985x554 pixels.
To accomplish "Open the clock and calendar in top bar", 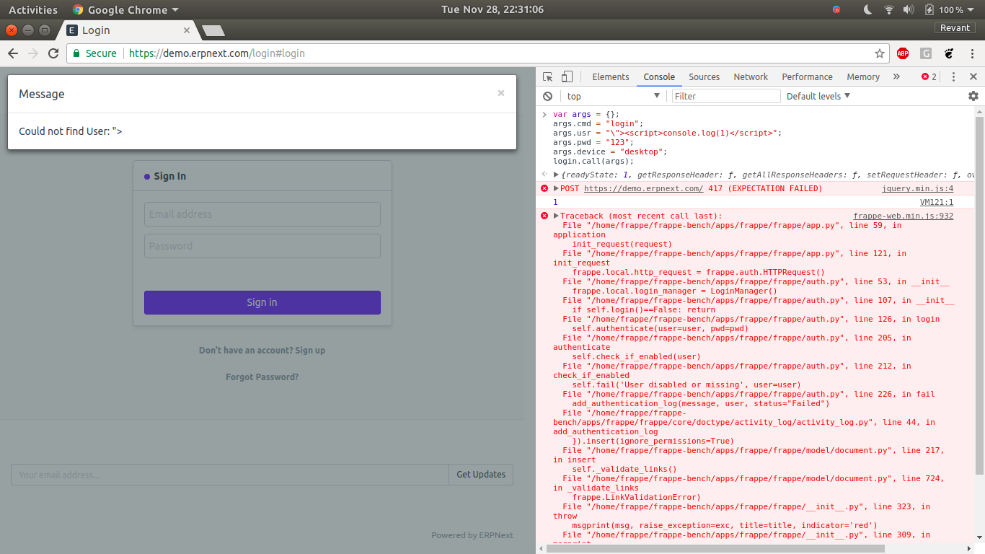I will (x=492, y=10).
